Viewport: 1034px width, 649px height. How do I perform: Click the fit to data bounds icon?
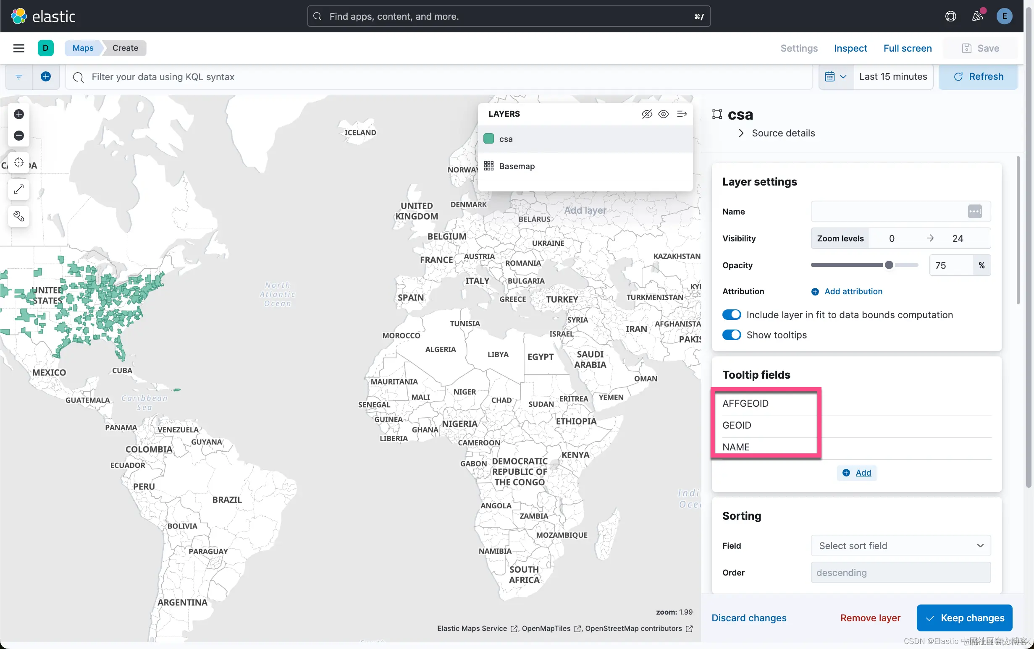tap(18, 163)
